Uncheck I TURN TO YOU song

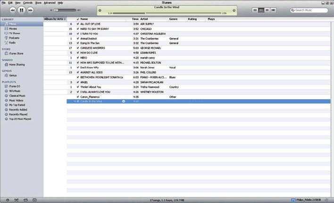pyautogui.click(x=78, y=34)
